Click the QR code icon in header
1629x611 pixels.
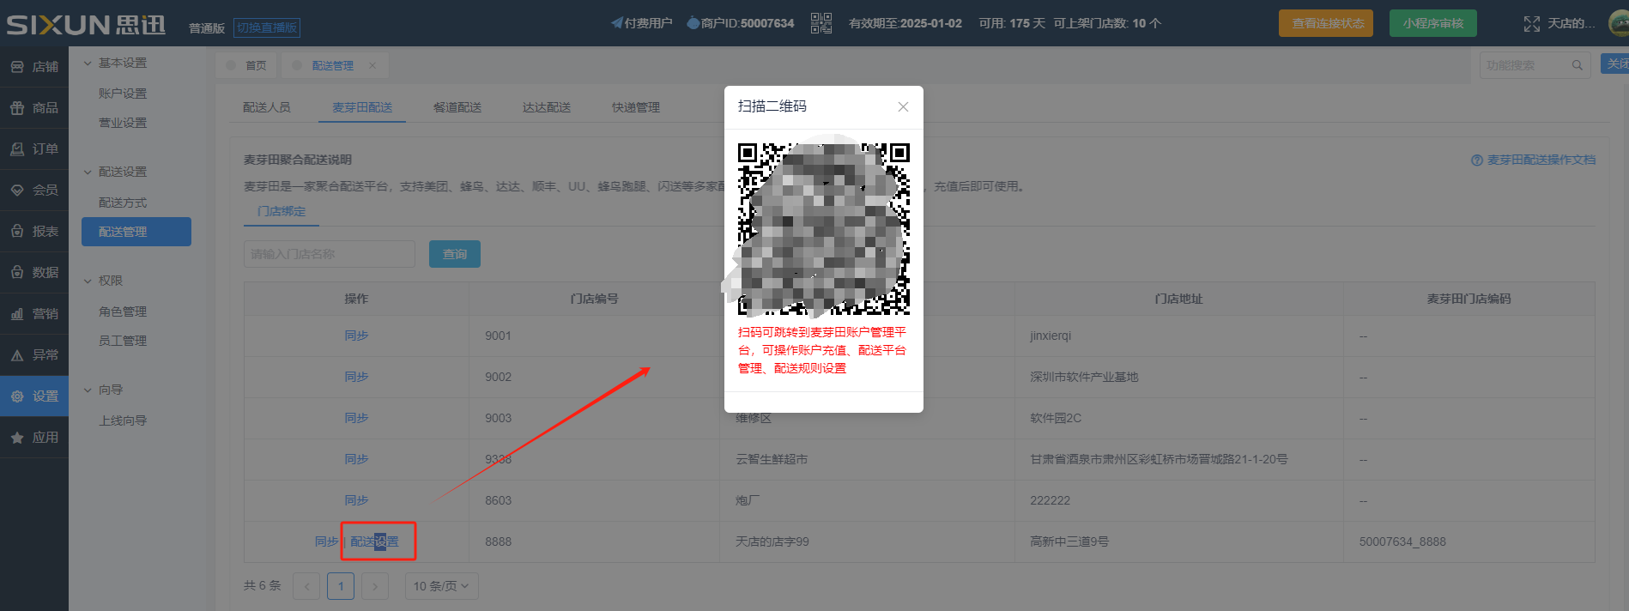pyautogui.click(x=821, y=23)
